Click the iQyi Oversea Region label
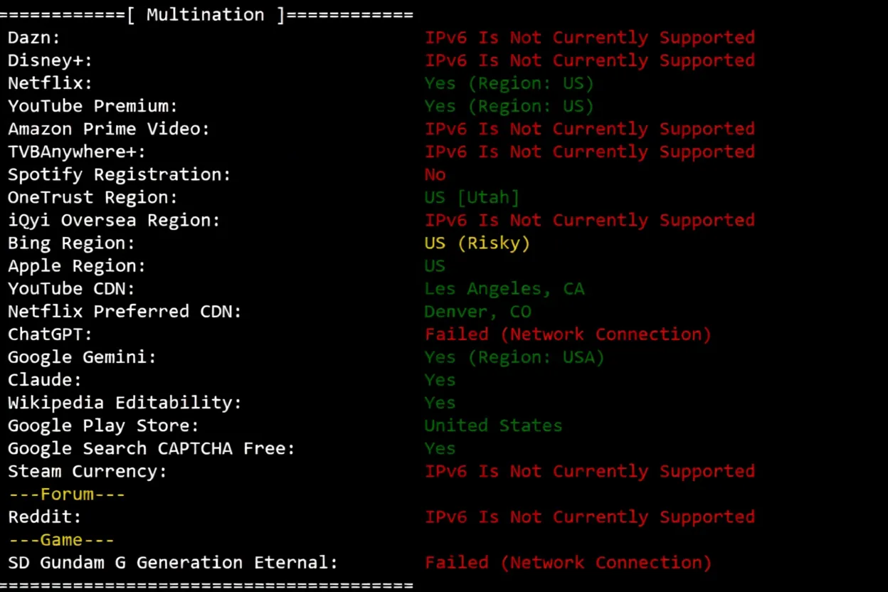Viewport: 888px width, 592px height. 114,220
